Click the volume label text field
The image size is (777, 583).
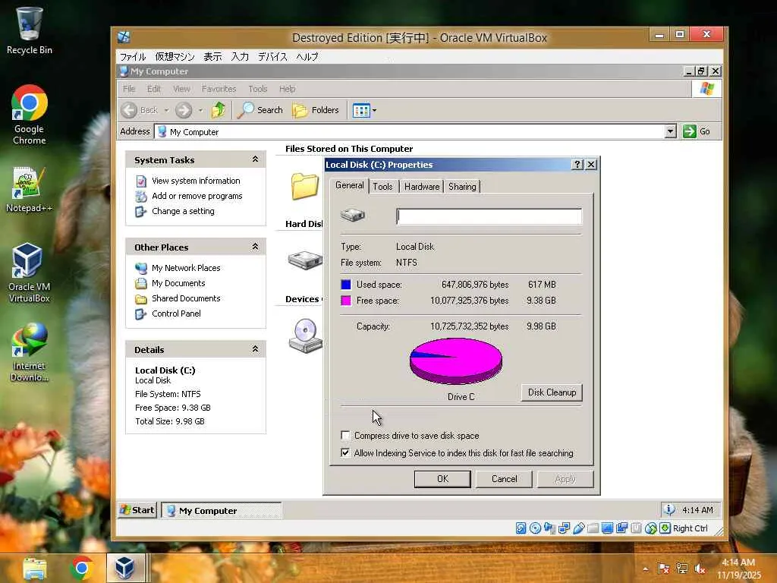point(489,216)
